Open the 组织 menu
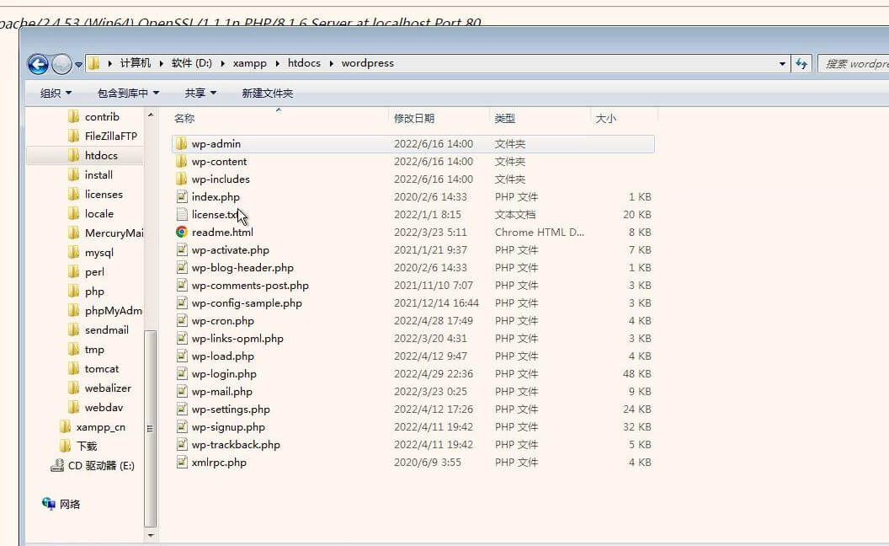Screen dimensions: 889x546 tap(56, 93)
